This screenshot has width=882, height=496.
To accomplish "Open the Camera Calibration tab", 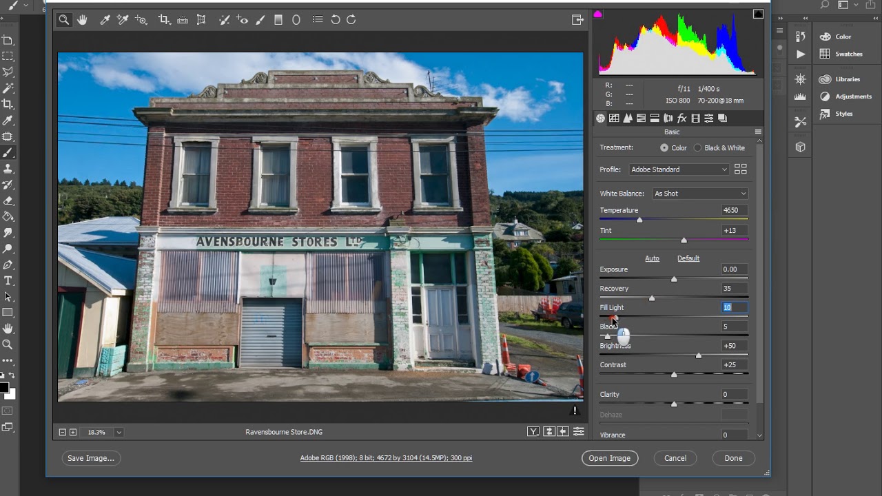I will point(695,118).
